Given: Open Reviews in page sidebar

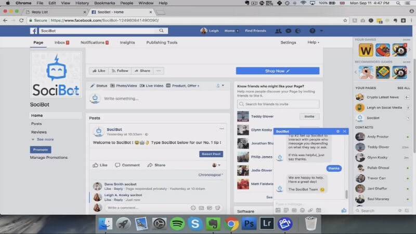Looking at the screenshot, I should (x=38, y=132).
